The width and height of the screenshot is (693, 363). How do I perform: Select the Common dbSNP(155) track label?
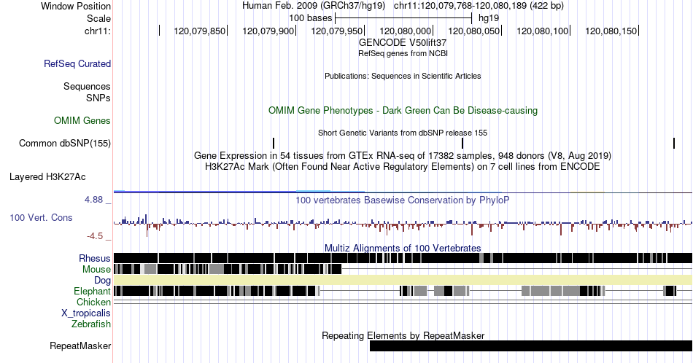click(65, 143)
